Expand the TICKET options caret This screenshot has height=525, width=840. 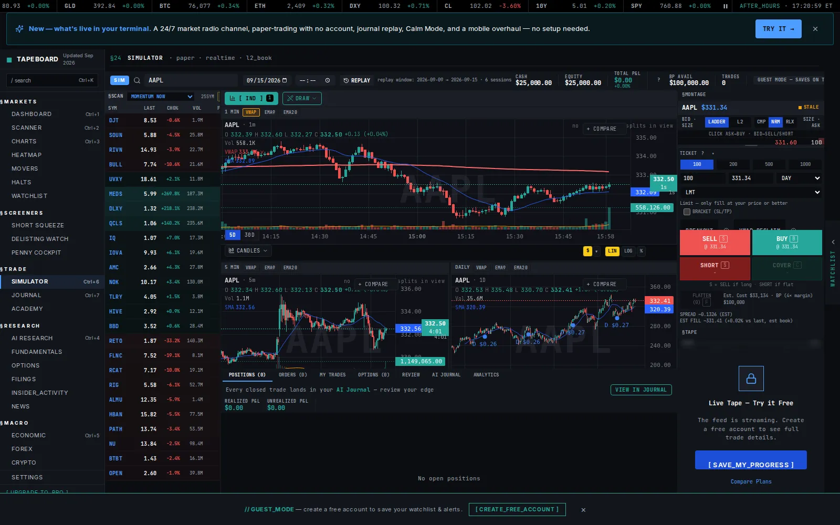point(713,154)
